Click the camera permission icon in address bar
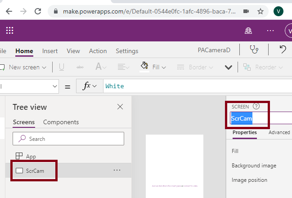The image size is (292, 198). pos(246,11)
